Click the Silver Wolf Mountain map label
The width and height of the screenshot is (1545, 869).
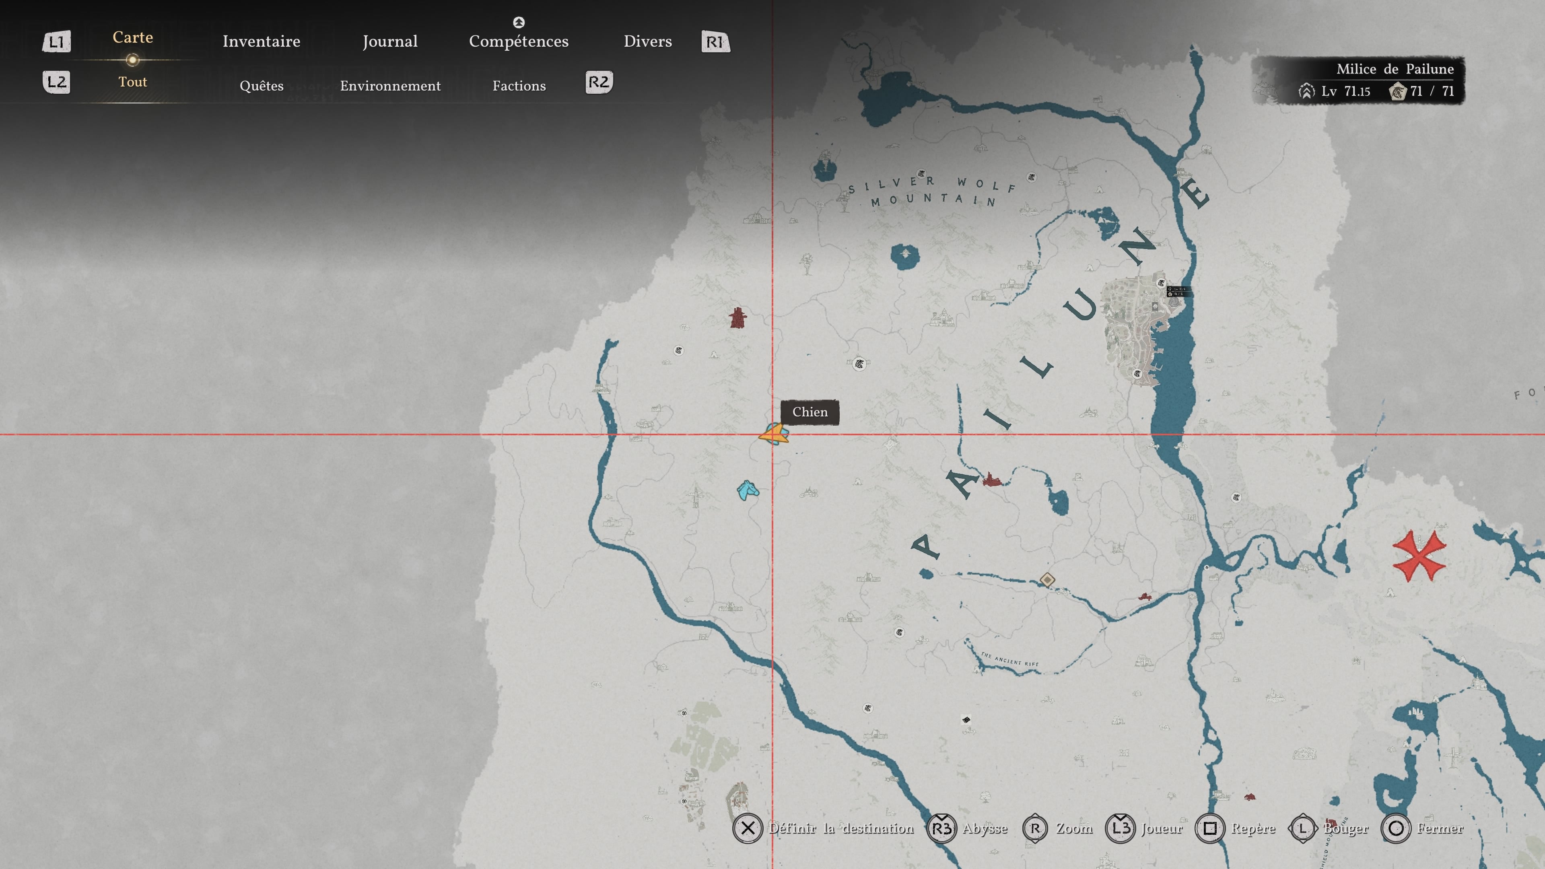[x=933, y=192]
